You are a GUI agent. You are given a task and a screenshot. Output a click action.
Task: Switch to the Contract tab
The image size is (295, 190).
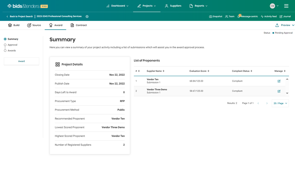(x=78, y=25)
